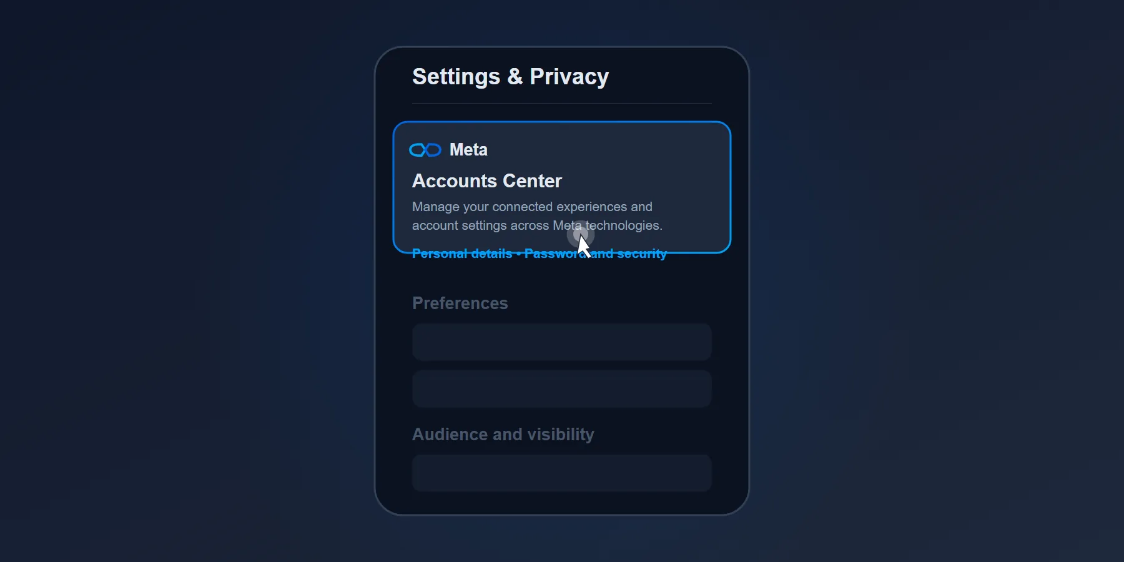Open the Meta Accounts Center card
Viewport: 1124px width, 562px height.
(561, 187)
